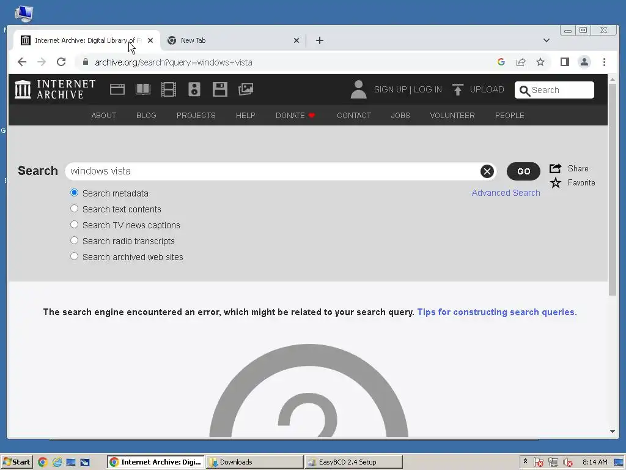Click the share page icon in address bar
Image resolution: width=626 pixels, height=470 pixels.
tap(521, 62)
